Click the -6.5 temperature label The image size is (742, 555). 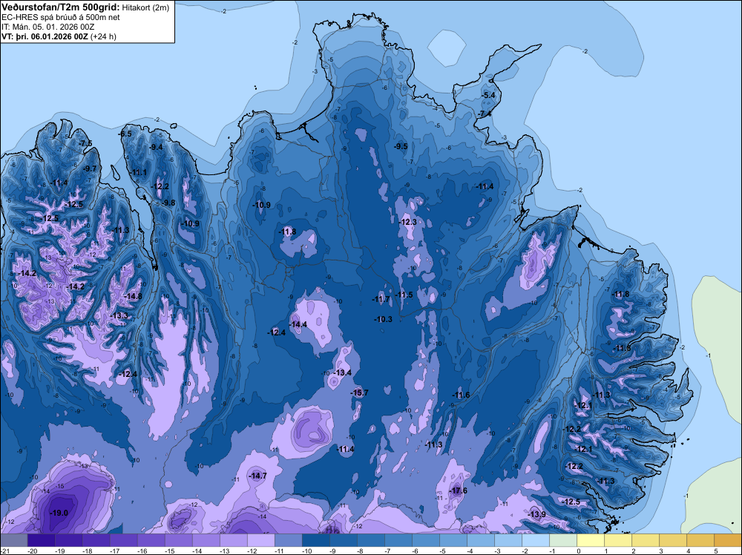click(x=125, y=134)
